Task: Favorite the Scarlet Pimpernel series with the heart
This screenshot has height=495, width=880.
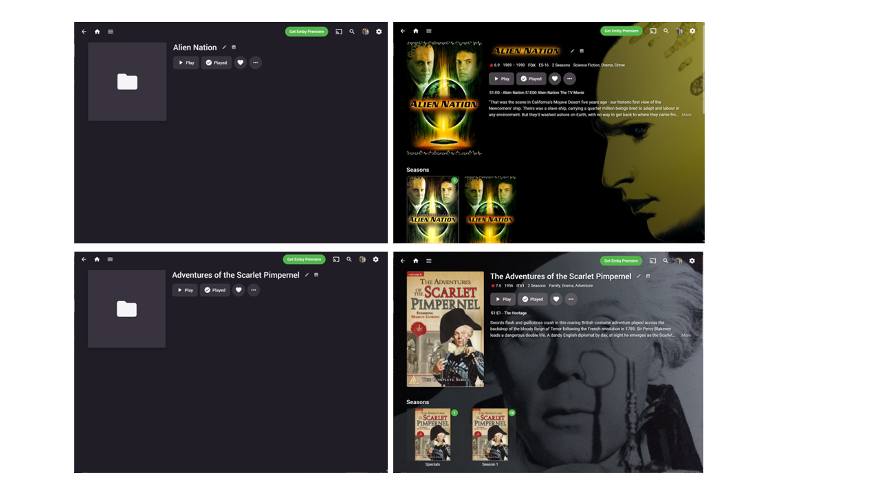Action: [556, 299]
